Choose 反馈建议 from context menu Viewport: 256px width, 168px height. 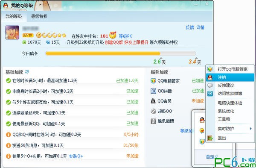click(230, 85)
